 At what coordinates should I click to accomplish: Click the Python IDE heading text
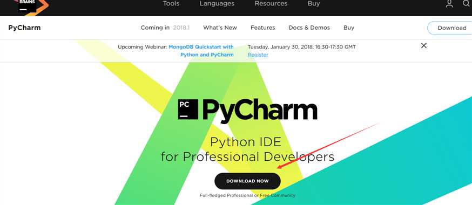[246, 141]
